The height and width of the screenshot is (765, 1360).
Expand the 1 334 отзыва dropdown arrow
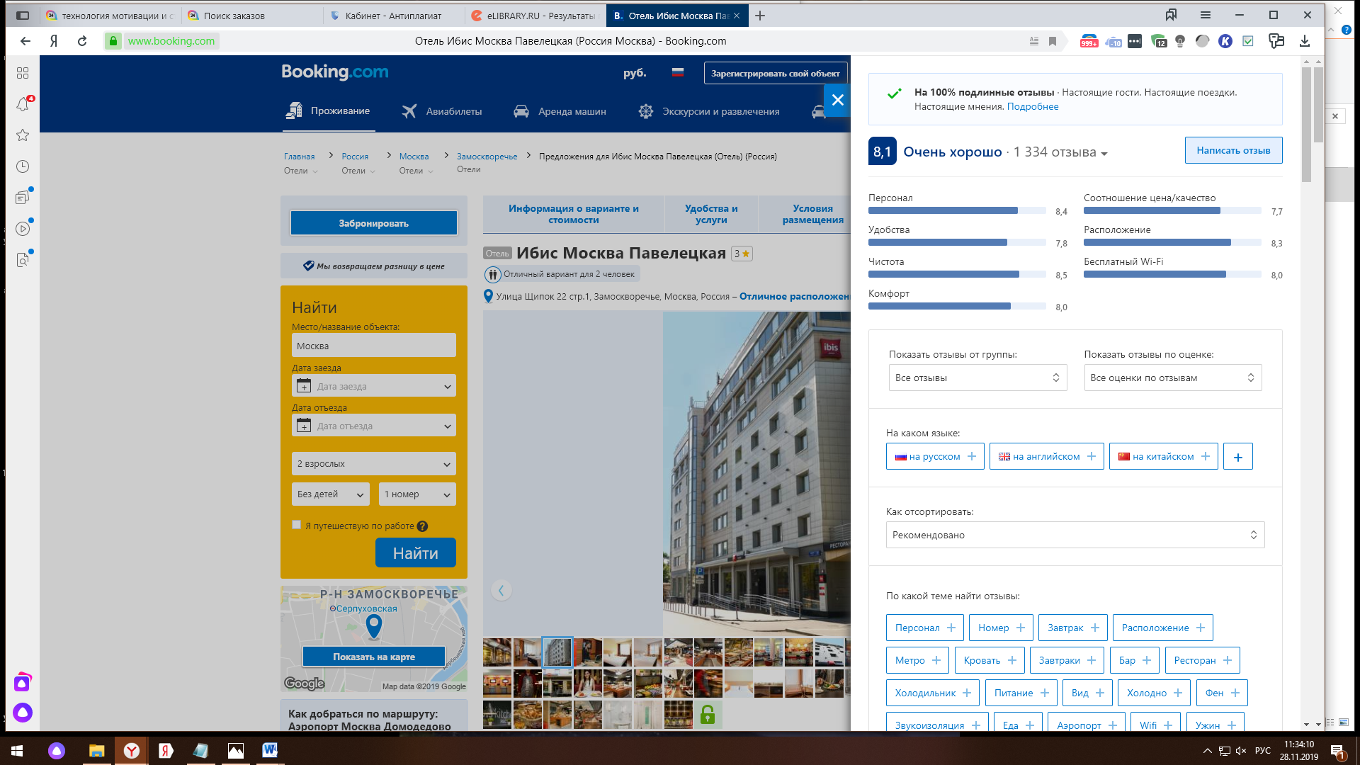coord(1104,154)
